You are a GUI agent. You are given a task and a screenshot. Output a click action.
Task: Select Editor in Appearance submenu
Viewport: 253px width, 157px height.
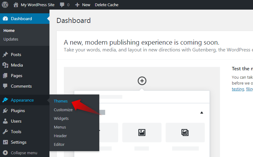point(59,144)
